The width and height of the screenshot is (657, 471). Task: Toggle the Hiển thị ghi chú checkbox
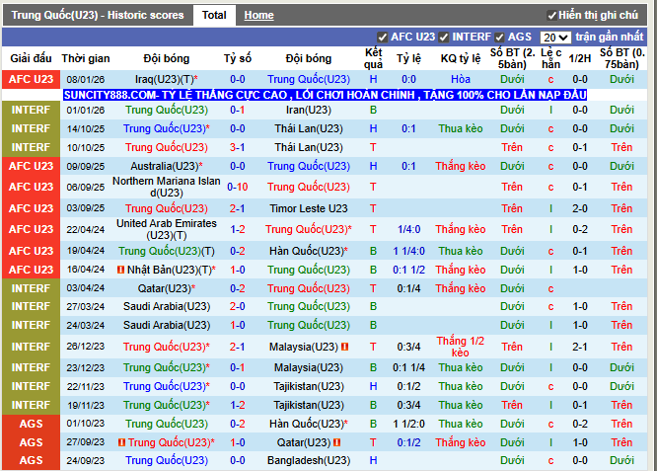[x=551, y=16]
